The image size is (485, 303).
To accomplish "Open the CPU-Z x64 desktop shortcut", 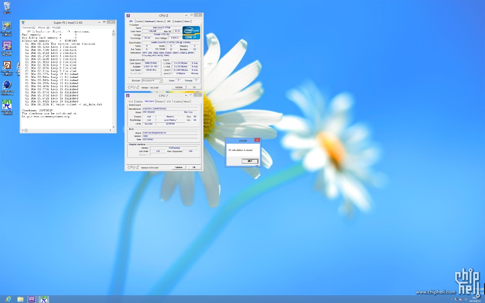I will click(7, 47).
